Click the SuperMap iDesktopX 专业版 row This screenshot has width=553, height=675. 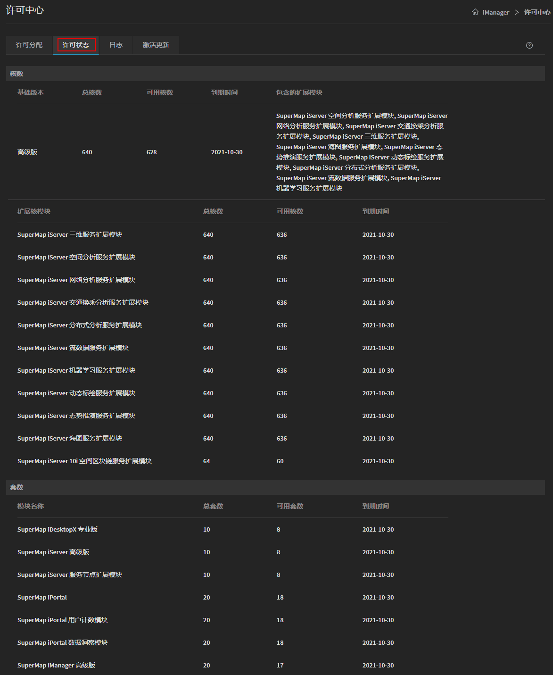tap(58, 529)
